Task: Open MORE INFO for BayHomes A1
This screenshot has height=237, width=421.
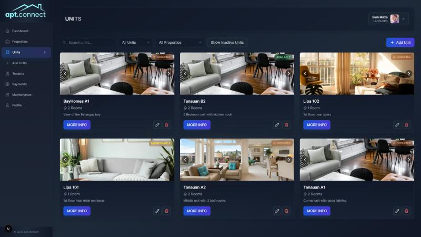Action: (x=77, y=125)
